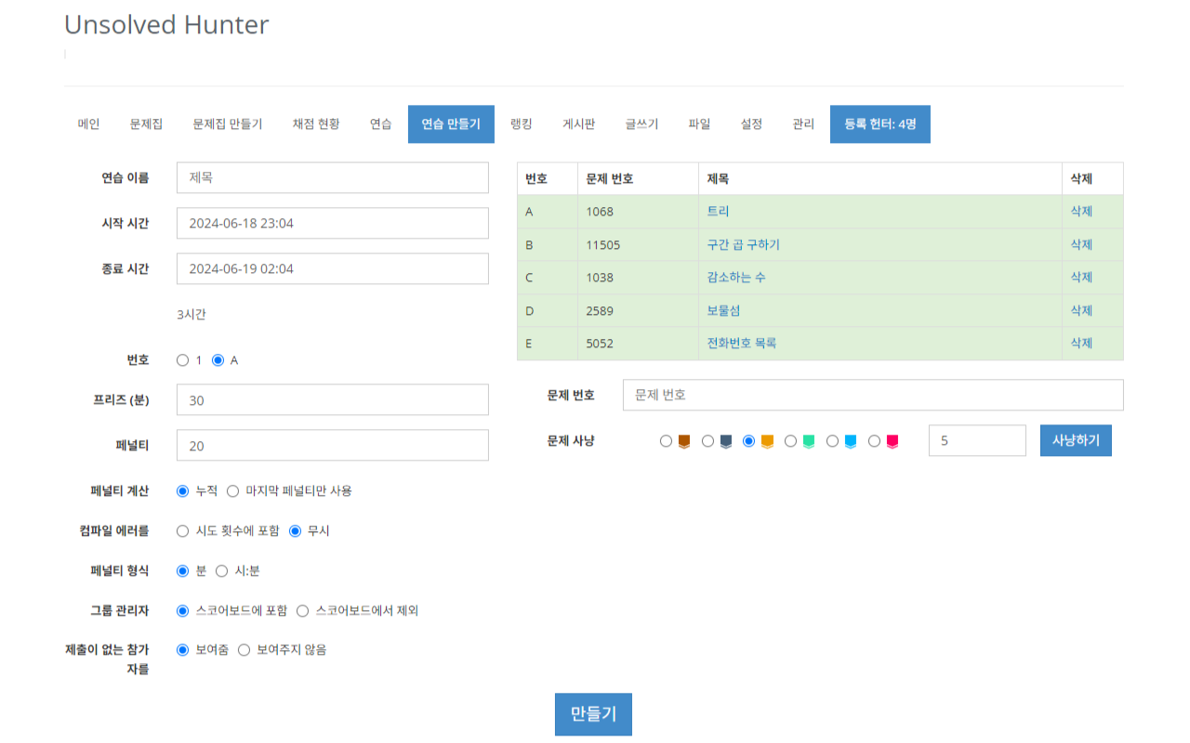Select numbering option A

pyautogui.click(x=218, y=360)
